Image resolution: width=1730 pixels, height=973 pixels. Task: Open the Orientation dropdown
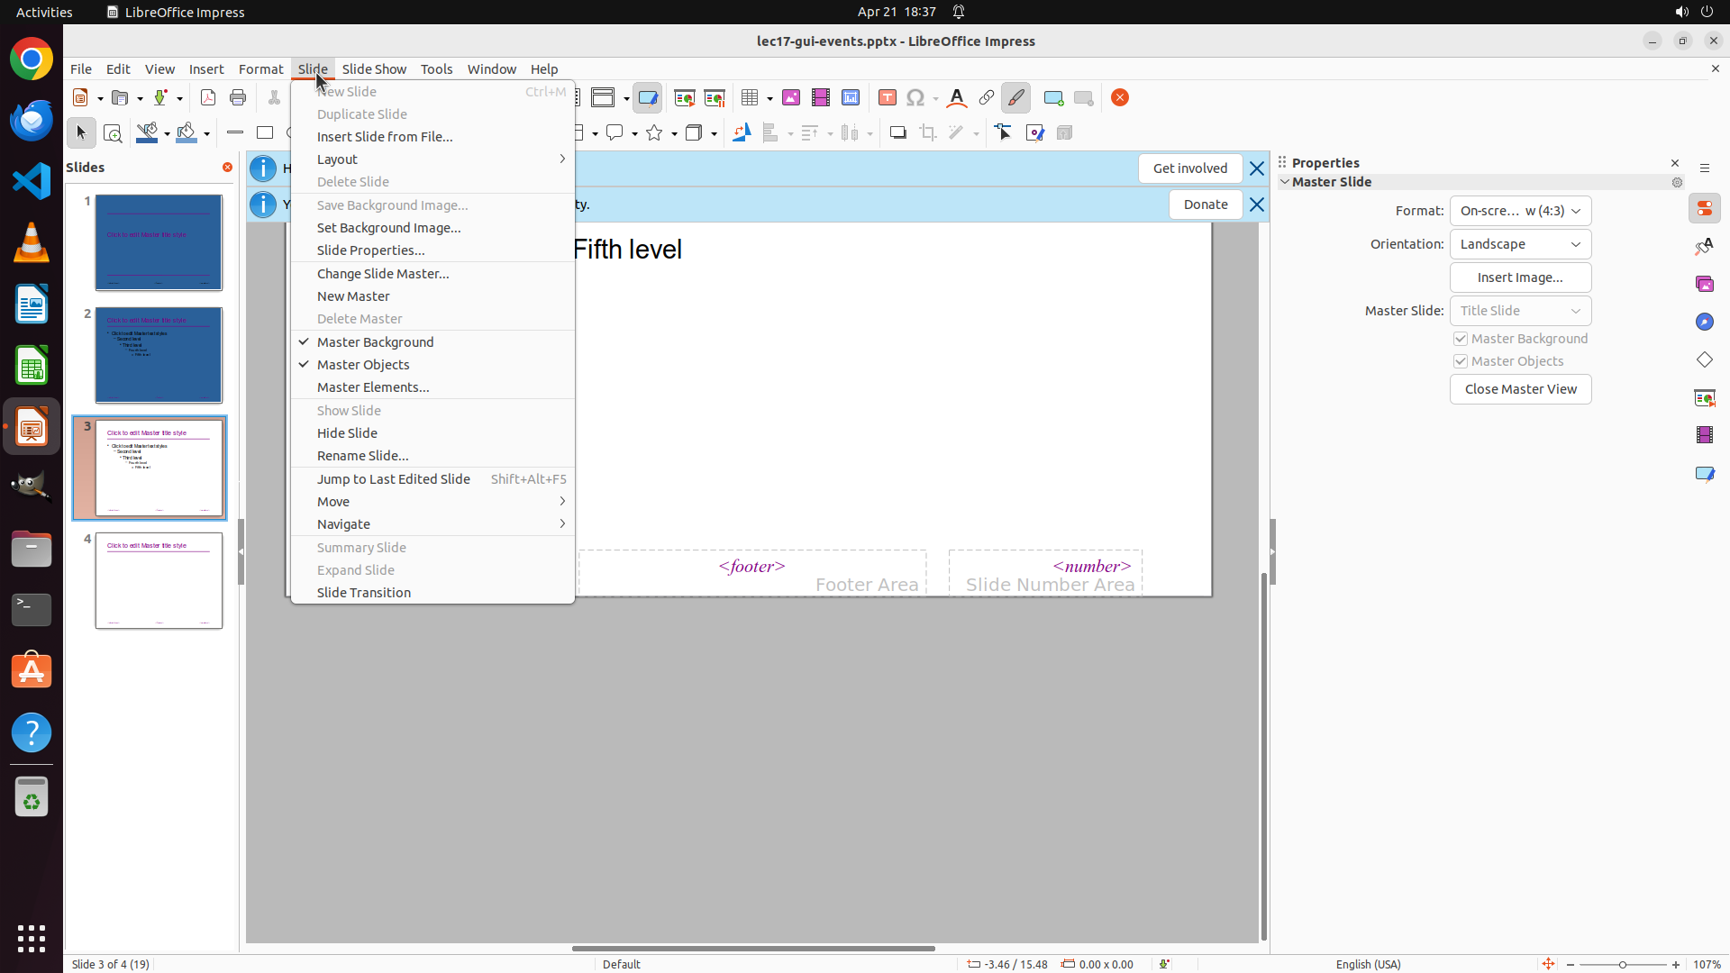(1520, 244)
